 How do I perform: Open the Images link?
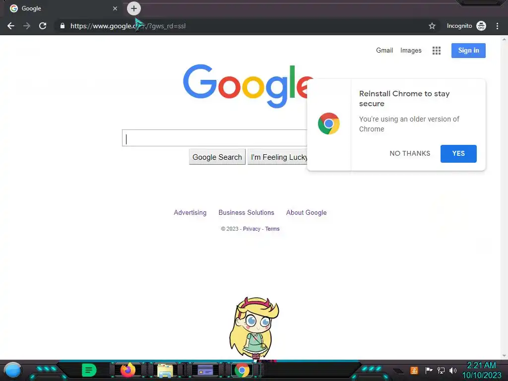coord(411,51)
